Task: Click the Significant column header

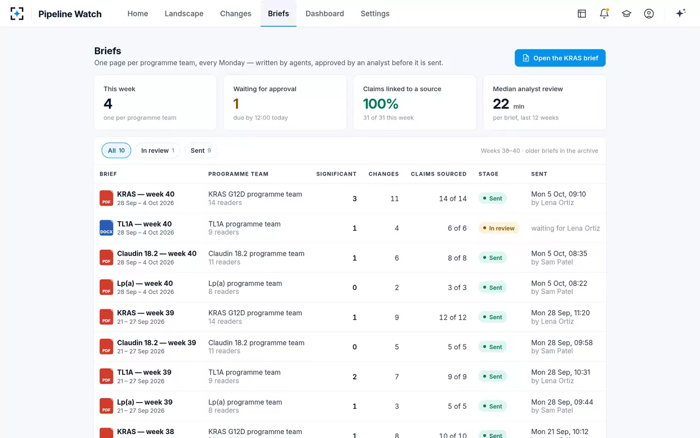Action: (x=336, y=174)
